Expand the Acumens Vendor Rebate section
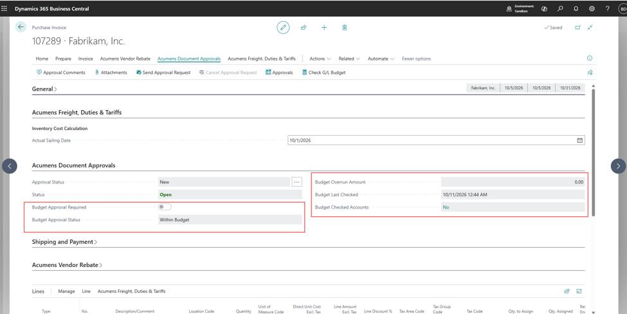 coord(67,265)
